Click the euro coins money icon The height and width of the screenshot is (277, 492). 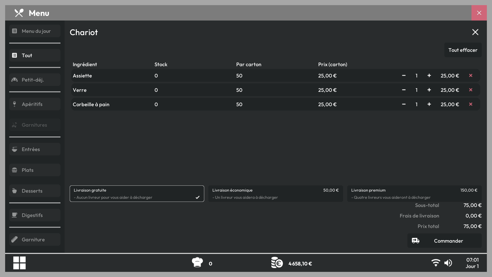point(277,263)
